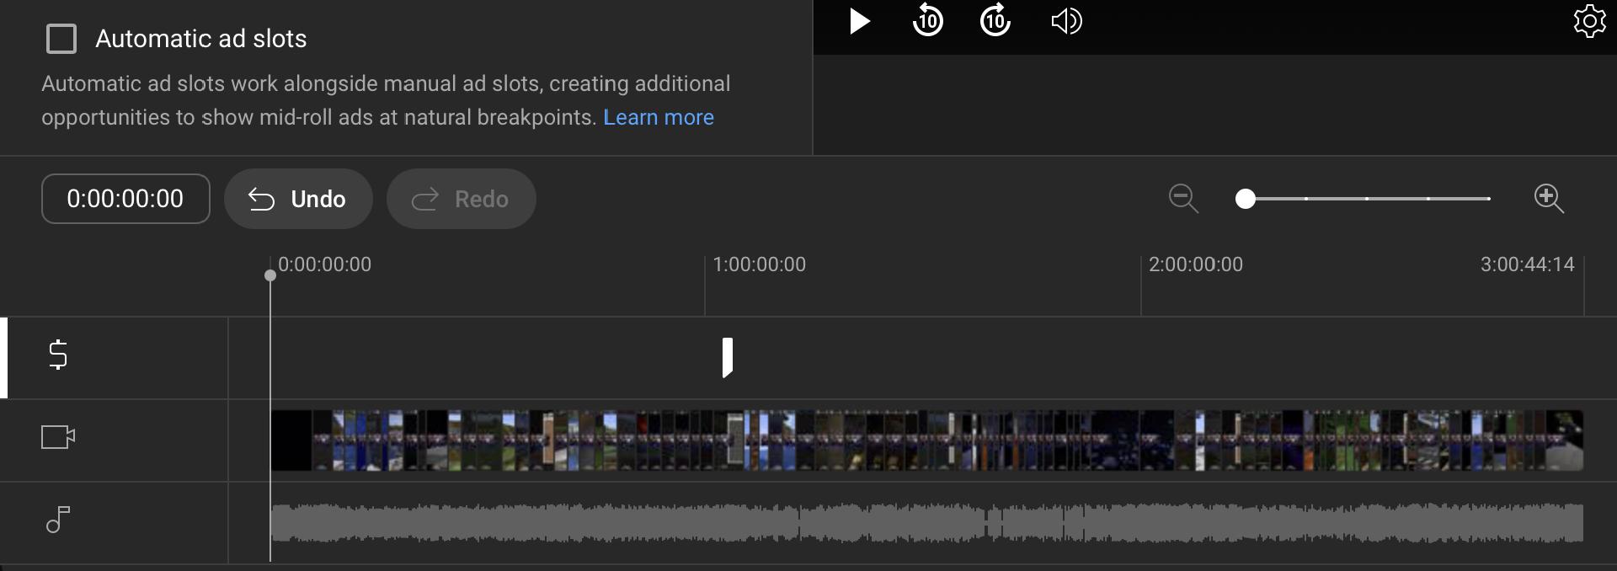Click the 1:00:00:00 ruler label
1617x571 pixels.
760,264
